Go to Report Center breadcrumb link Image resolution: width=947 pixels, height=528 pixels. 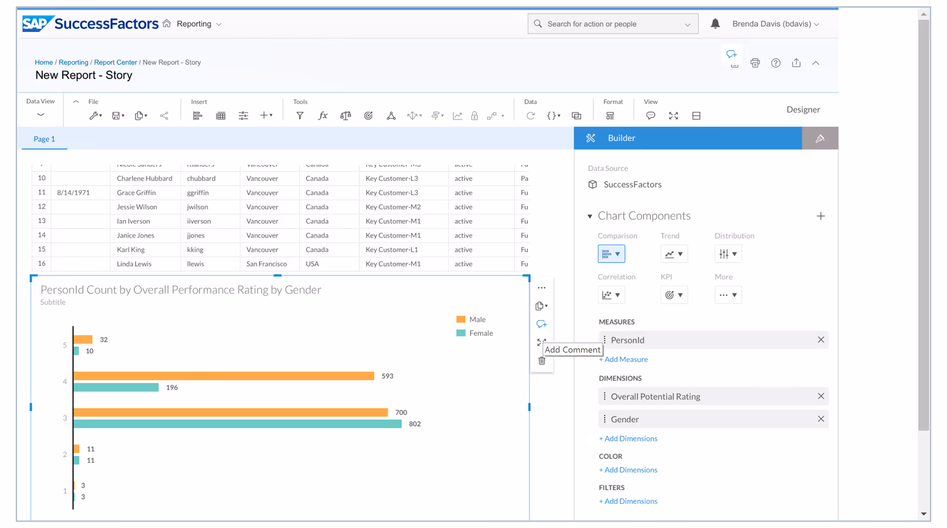[115, 63]
